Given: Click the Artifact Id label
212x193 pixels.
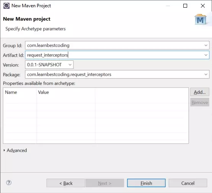Looking at the screenshot, I should coord(13,55).
